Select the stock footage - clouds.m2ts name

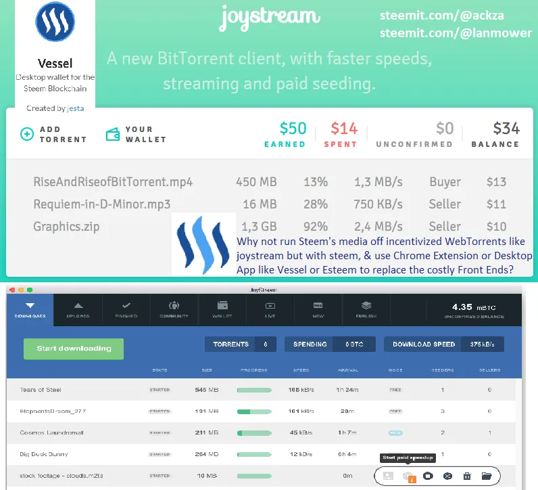coord(62,476)
